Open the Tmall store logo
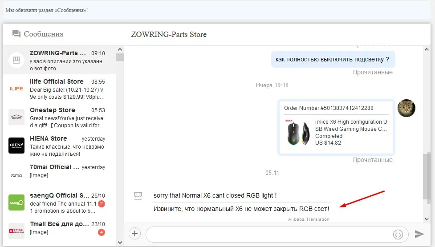 click(16, 231)
